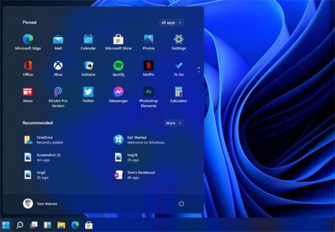Open the img19 recommended file
Image resolution: width=335 pixels, height=232 pixels.
coord(127,157)
